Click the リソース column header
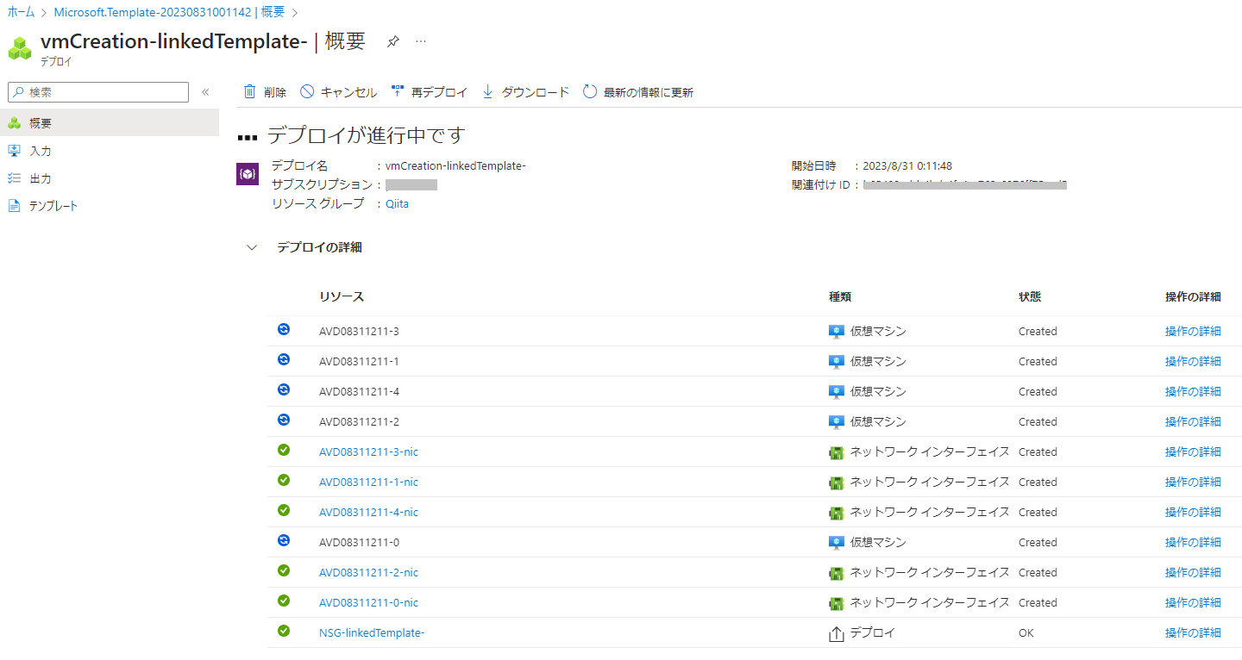Screen dimensions: 1242x660 coord(342,296)
